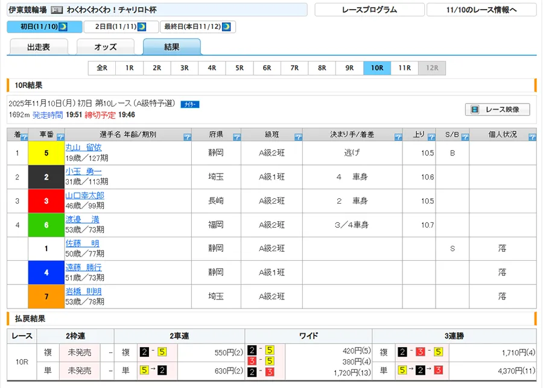Click the sort icon in the 選手名 column header
Image resolution: width=543 pixels, height=388 pixels.
tap(187, 137)
